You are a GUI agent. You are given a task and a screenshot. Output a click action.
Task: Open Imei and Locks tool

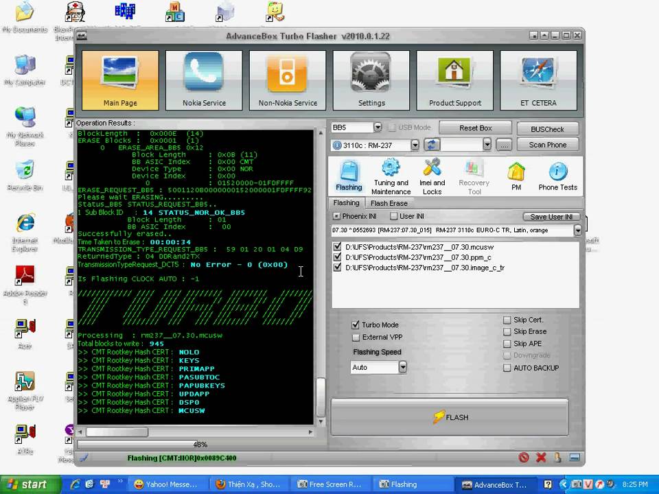pyautogui.click(x=432, y=176)
